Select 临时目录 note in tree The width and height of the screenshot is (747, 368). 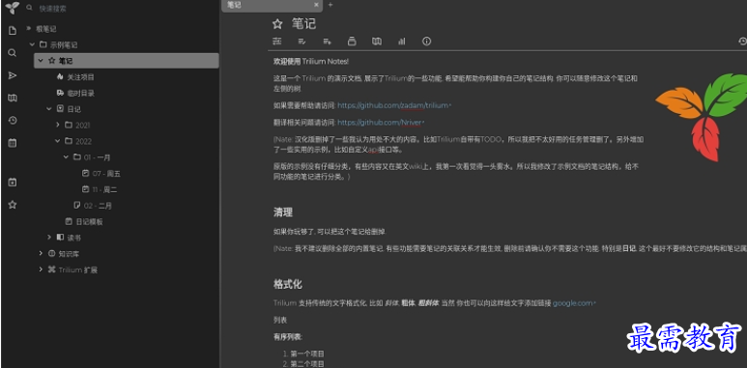(80, 93)
